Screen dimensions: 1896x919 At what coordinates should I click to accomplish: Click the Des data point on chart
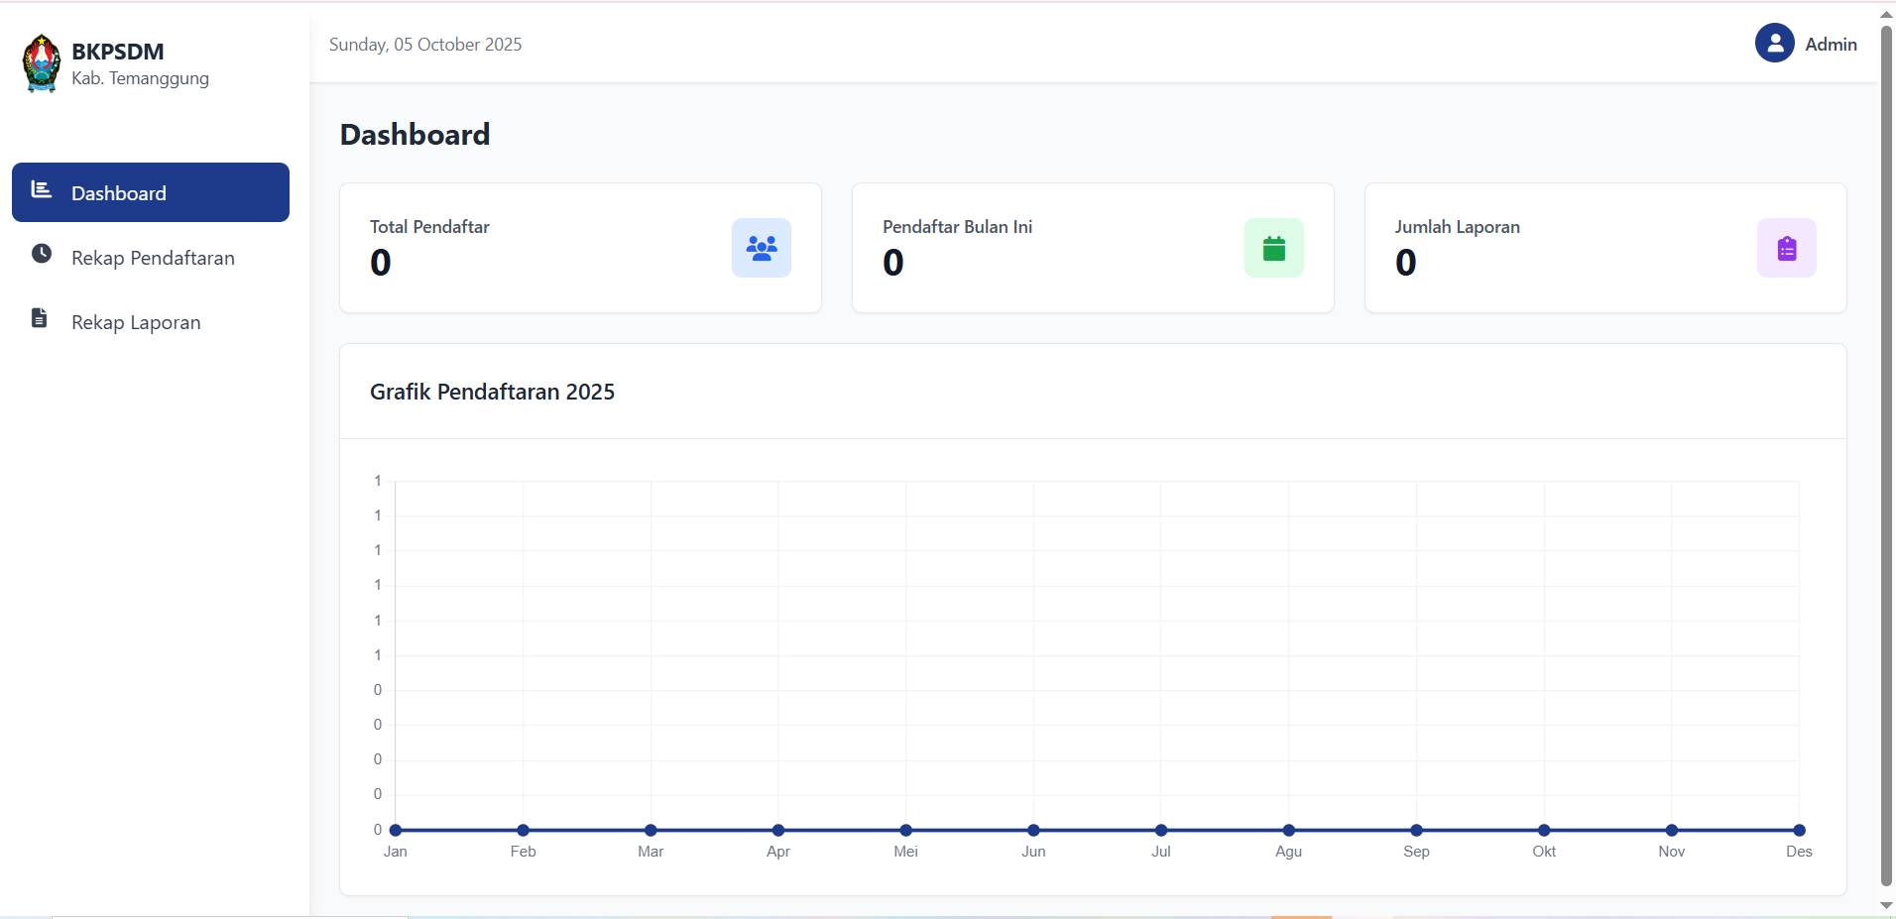[1799, 830]
